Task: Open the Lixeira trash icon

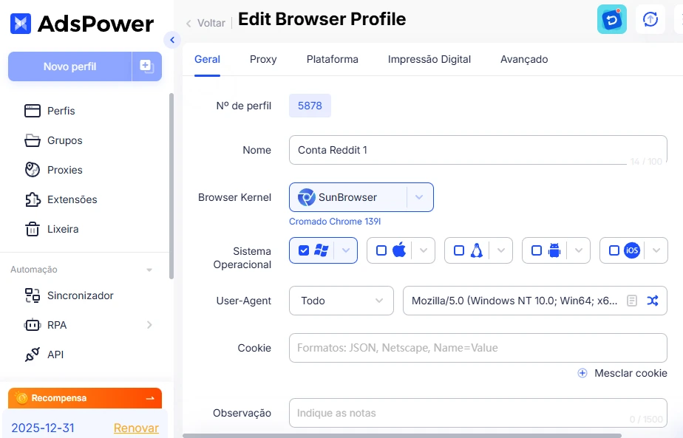Action: coord(32,229)
